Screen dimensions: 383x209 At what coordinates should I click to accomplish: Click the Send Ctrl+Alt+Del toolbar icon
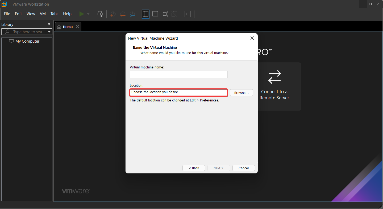click(100, 14)
